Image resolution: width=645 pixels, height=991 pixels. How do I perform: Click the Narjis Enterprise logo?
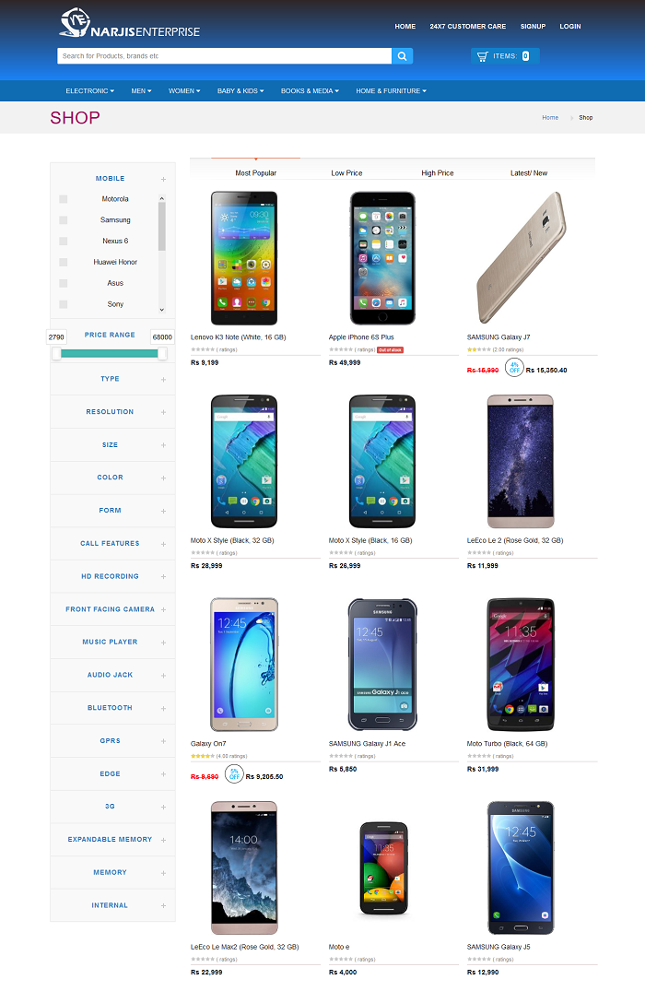coord(130,24)
